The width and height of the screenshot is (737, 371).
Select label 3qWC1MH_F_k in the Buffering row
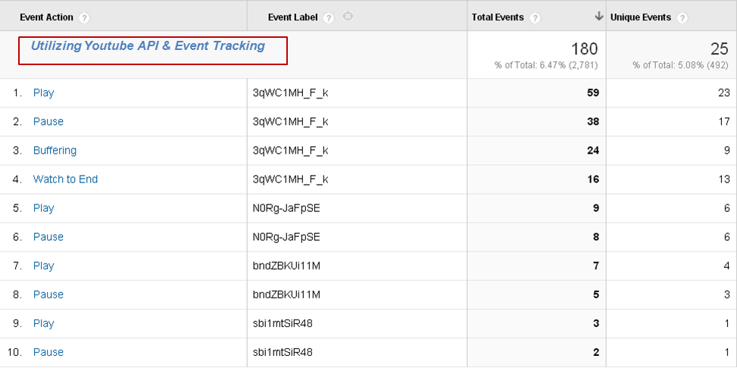(290, 151)
